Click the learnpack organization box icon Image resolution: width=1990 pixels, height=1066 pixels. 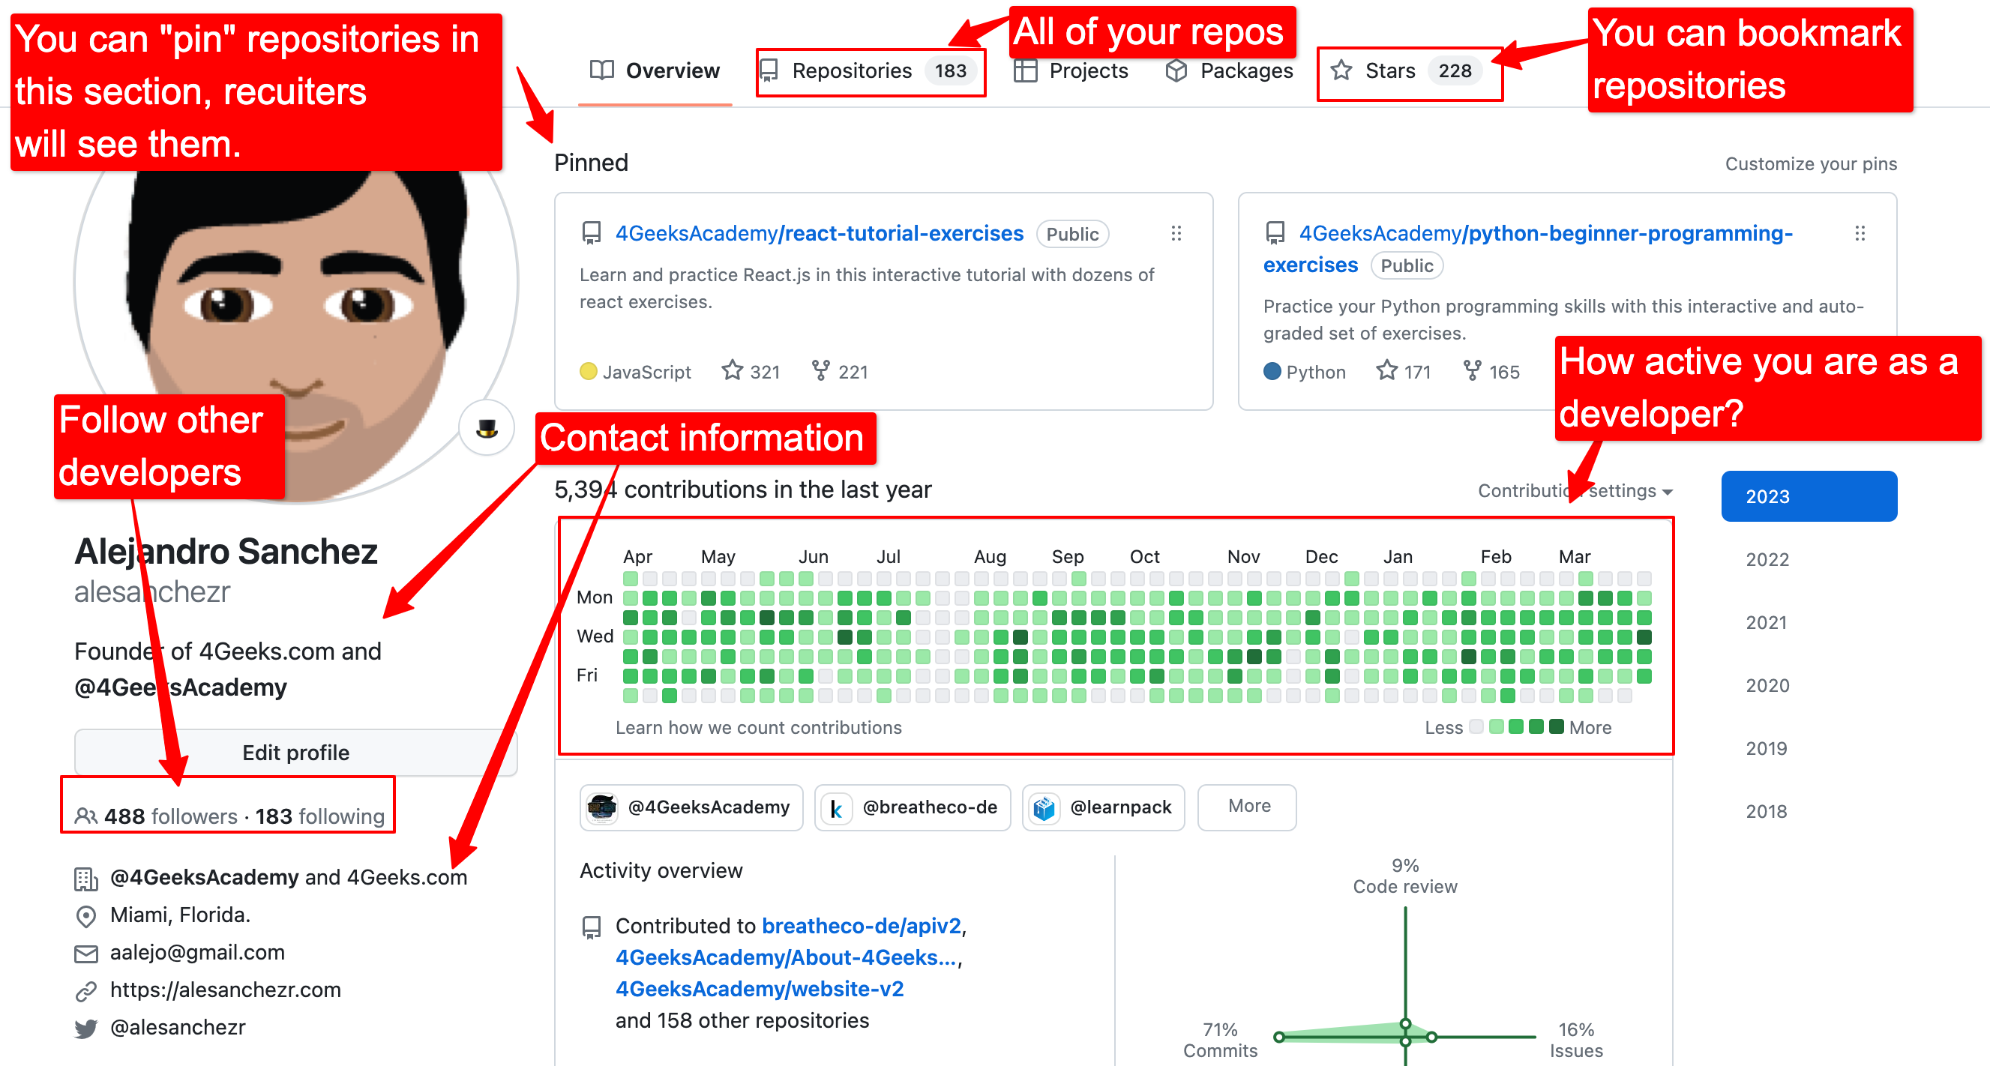1044,807
